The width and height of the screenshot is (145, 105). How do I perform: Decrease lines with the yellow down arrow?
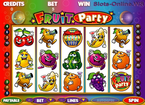[x=83, y=100]
